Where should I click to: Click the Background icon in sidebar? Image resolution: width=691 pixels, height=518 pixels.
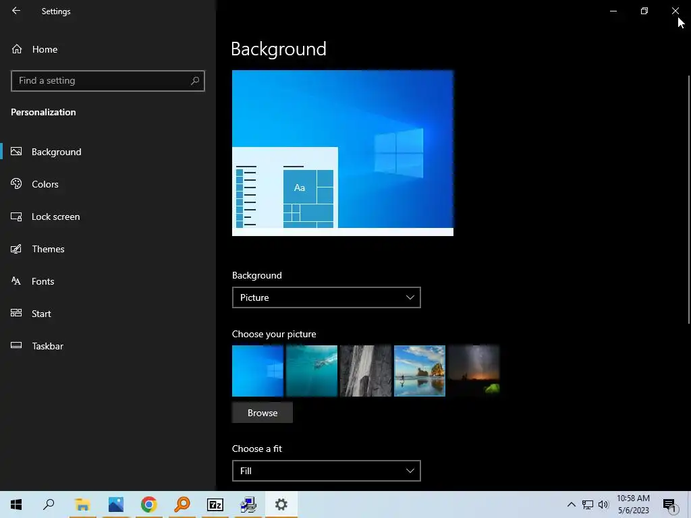click(16, 152)
